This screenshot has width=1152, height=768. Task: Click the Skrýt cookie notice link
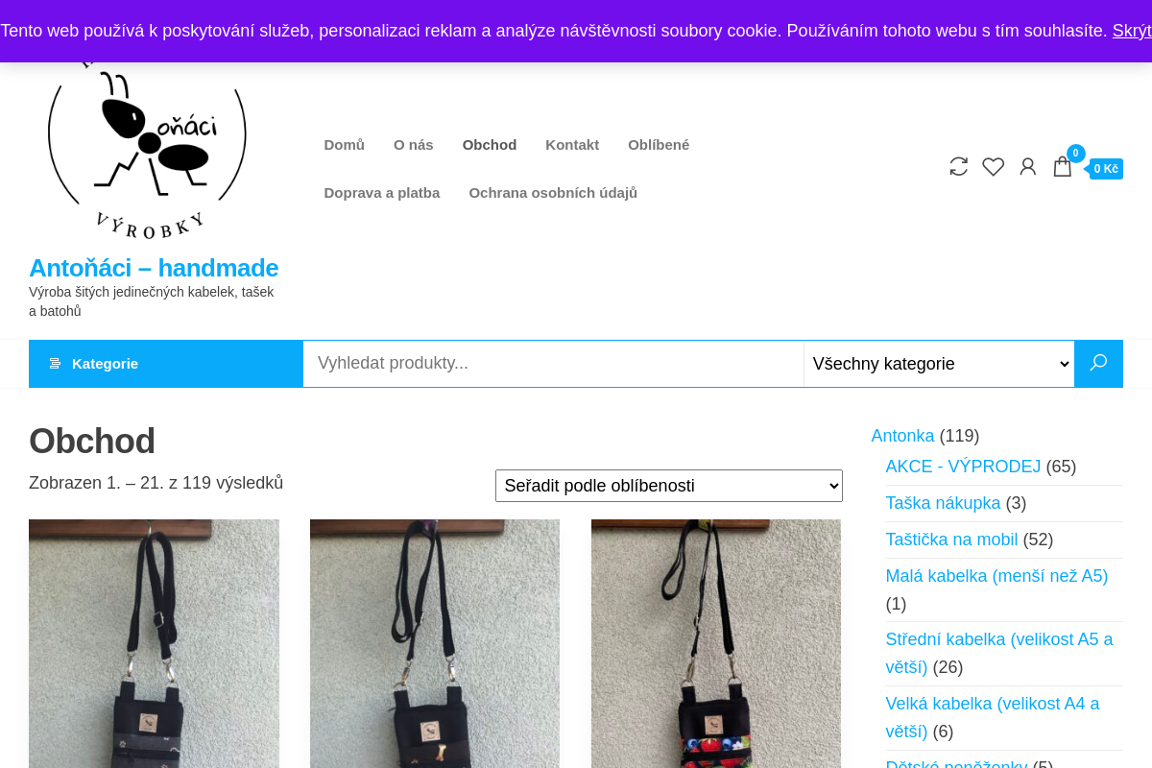pos(1132,31)
